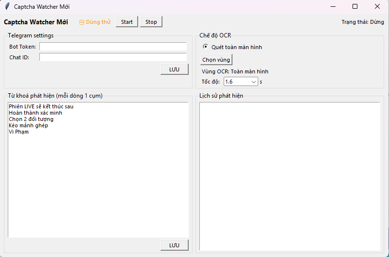Select the "Quét toàn màn hình" radio option
The height and width of the screenshot is (257, 389).
point(206,47)
